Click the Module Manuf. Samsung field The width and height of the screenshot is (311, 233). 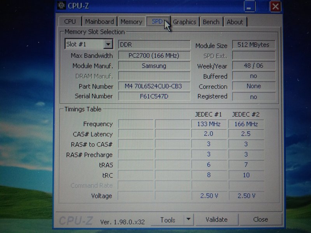(154, 66)
